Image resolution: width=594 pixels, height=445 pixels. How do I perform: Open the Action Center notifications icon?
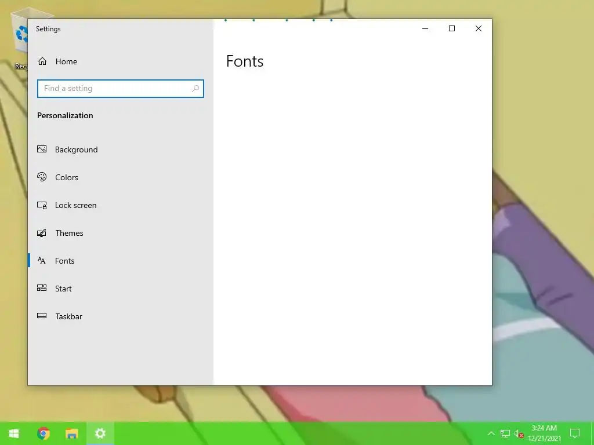pos(575,433)
